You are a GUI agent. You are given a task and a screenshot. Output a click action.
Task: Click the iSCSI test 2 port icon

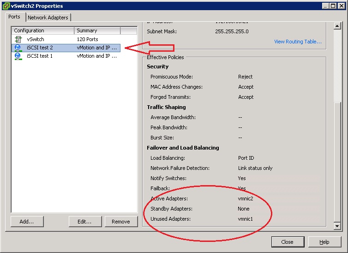tap(18, 48)
